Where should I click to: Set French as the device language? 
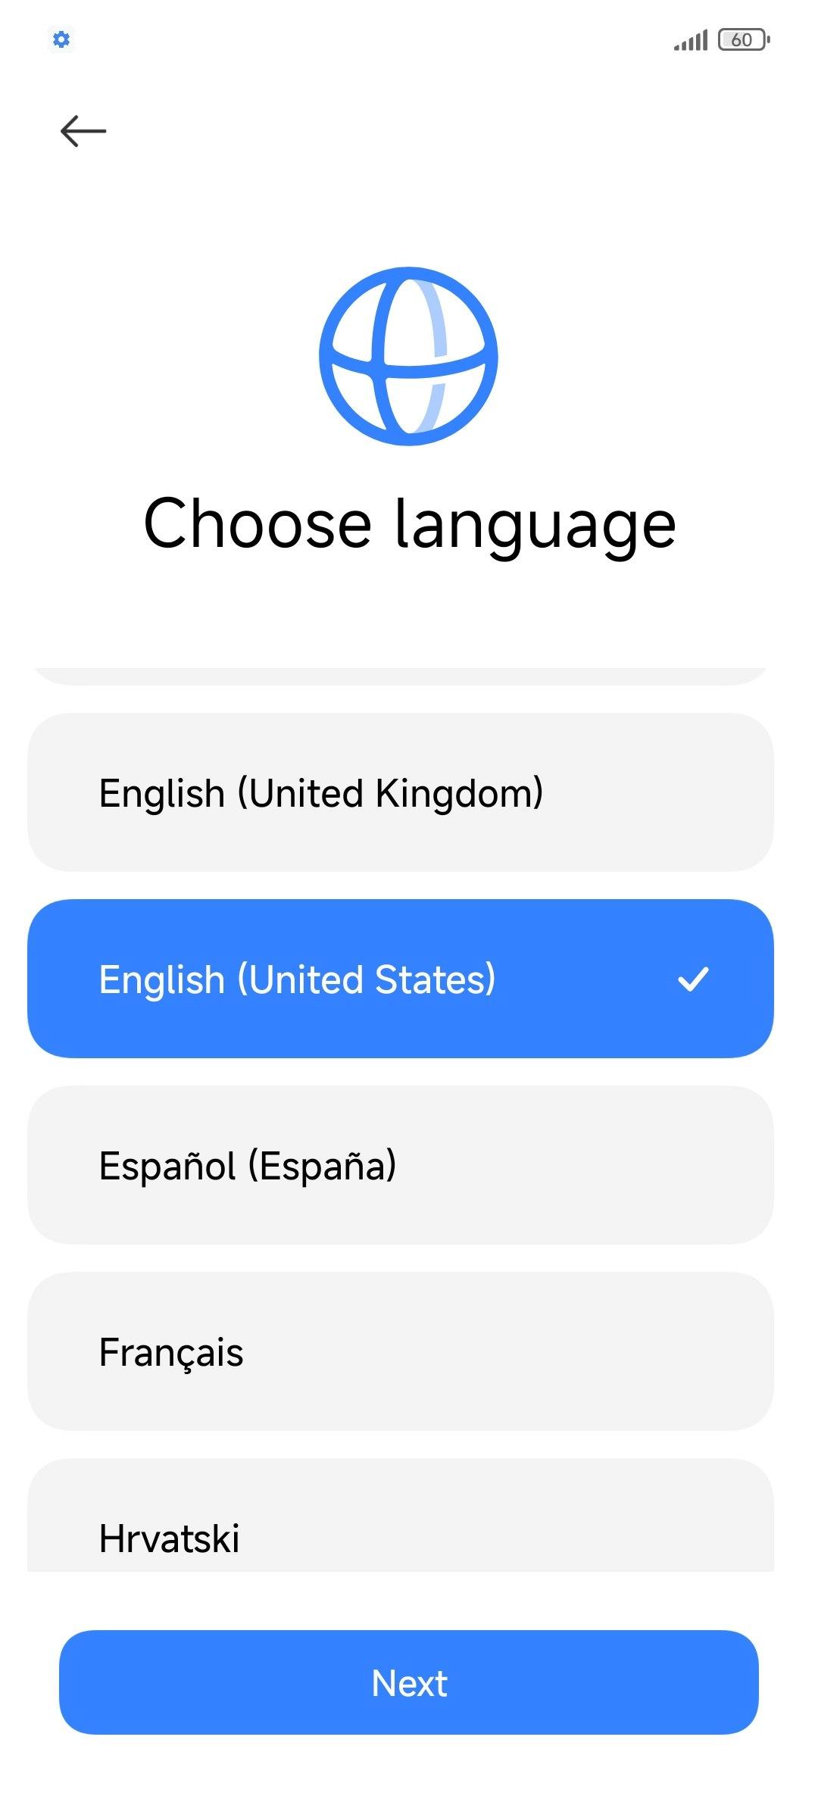(x=400, y=1351)
